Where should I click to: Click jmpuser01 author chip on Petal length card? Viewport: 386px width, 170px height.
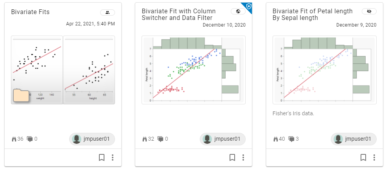tap(354, 139)
